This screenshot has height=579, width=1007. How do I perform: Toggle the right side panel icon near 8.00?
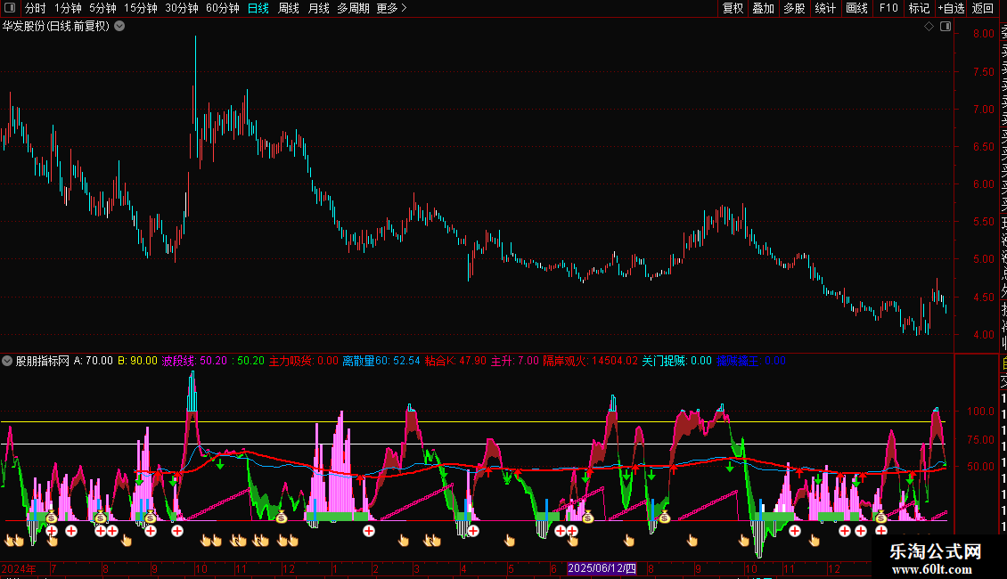click(x=946, y=27)
